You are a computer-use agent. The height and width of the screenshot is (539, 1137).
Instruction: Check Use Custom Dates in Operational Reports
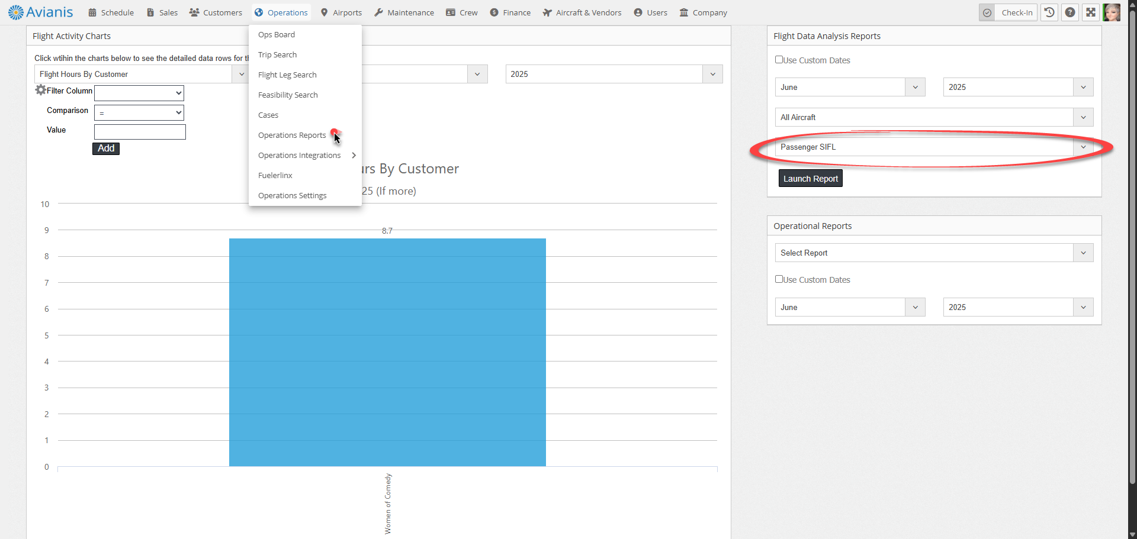[779, 279]
